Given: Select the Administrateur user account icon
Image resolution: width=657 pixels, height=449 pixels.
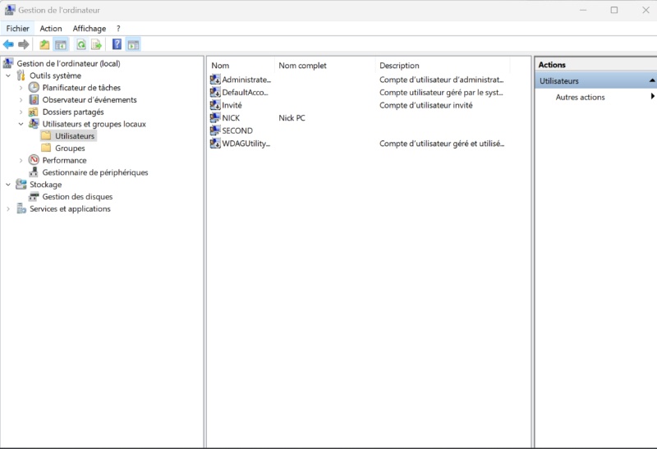Looking at the screenshot, I should [215, 80].
